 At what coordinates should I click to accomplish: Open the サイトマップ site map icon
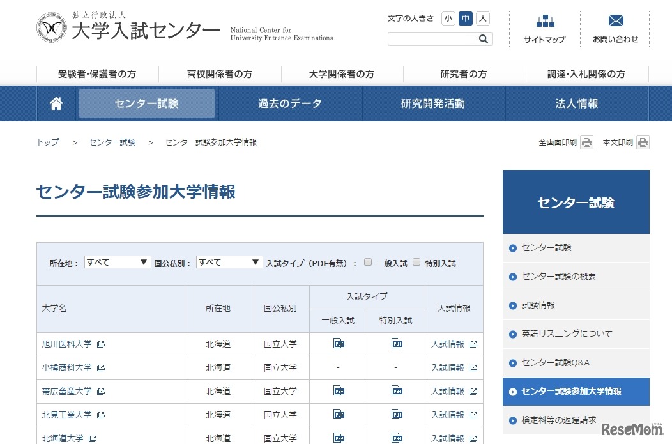pyautogui.click(x=544, y=21)
